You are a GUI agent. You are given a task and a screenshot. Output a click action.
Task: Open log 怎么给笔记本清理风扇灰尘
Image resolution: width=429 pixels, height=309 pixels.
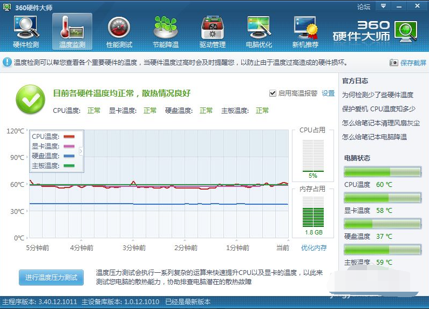click(x=381, y=123)
